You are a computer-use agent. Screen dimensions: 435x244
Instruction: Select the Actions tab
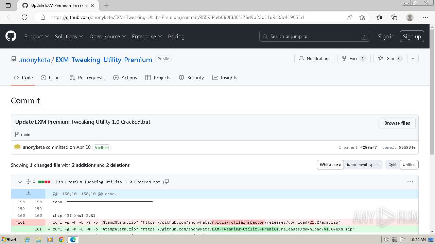(x=125, y=78)
